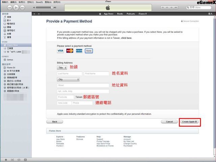Viewport: 216px width, 162px height.
Task: Open the Store(S) menu
Action: [x=39, y=2]
